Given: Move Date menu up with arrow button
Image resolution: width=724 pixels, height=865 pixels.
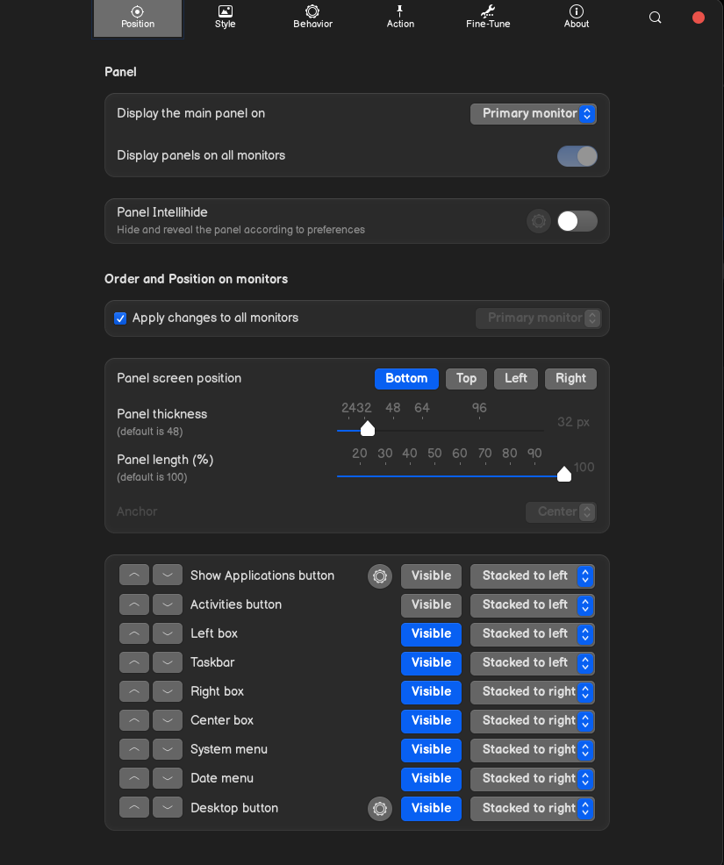Looking at the screenshot, I should click(x=133, y=779).
